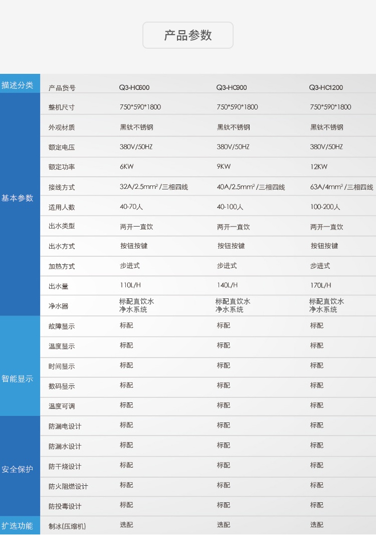Click the 数码显示 row label
376x541 pixels.
pyautogui.click(x=62, y=386)
